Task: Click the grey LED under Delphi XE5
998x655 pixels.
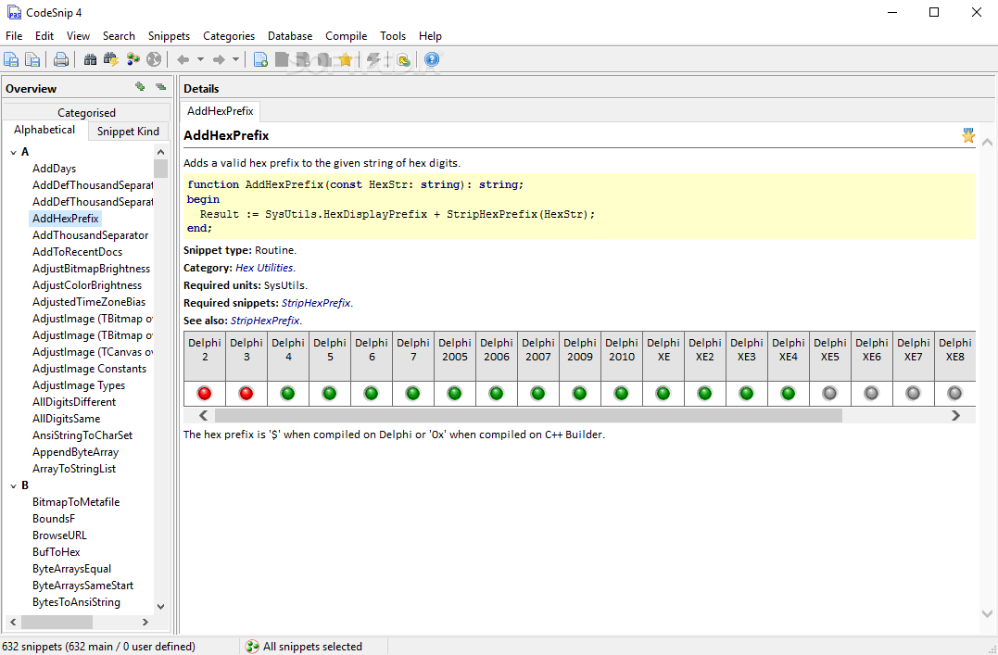Action: [x=829, y=394]
